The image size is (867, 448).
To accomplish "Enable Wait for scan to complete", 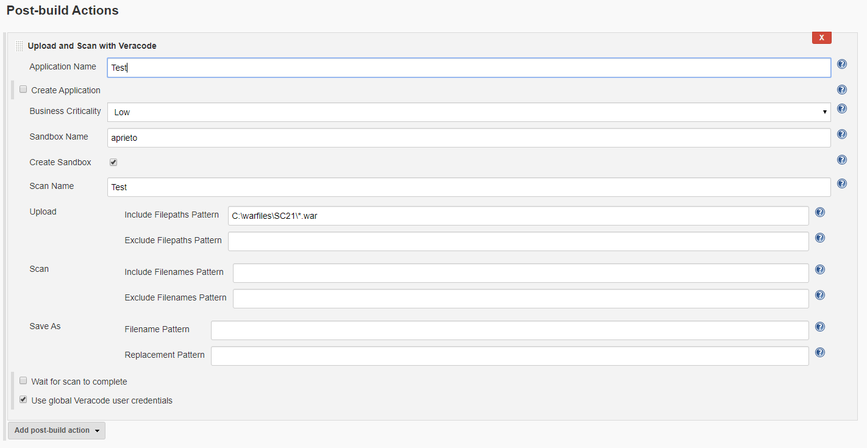I will pos(23,381).
